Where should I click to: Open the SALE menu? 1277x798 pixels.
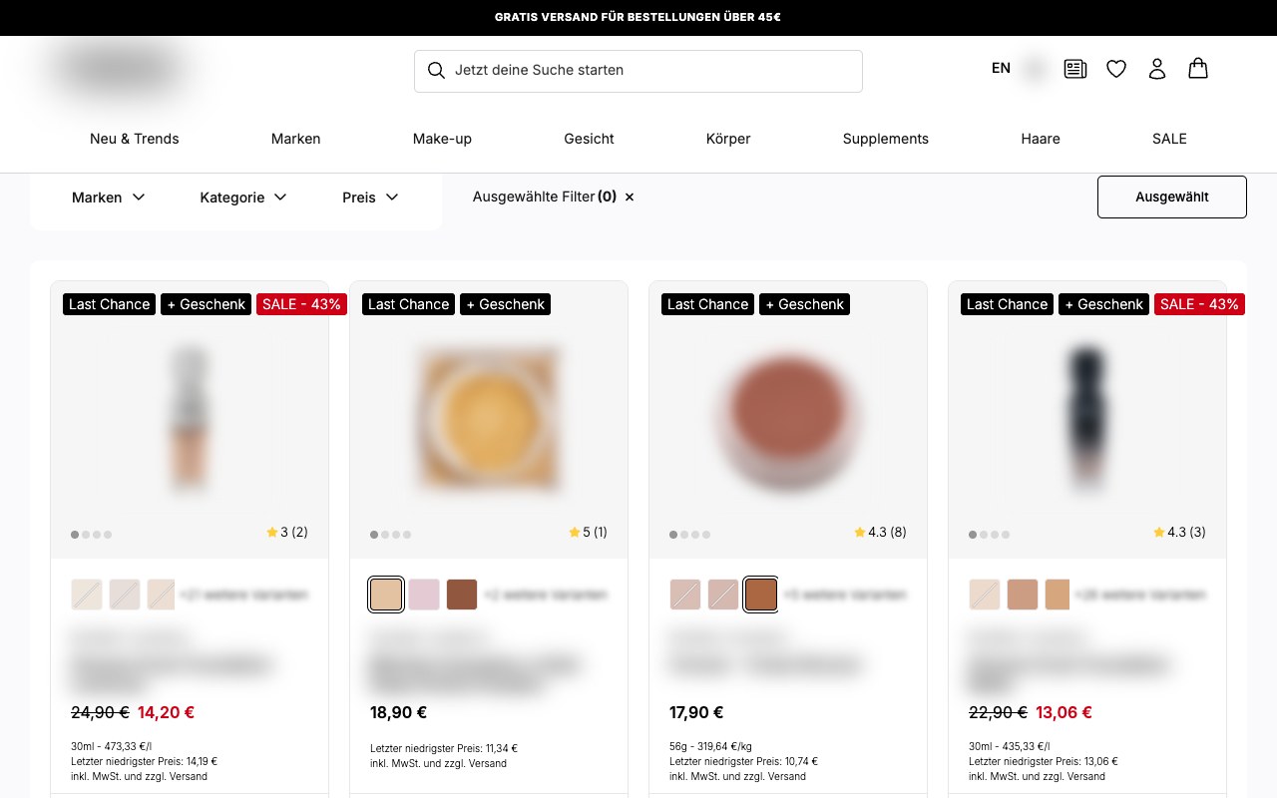pyautogui.click(x=1169, y=139)
